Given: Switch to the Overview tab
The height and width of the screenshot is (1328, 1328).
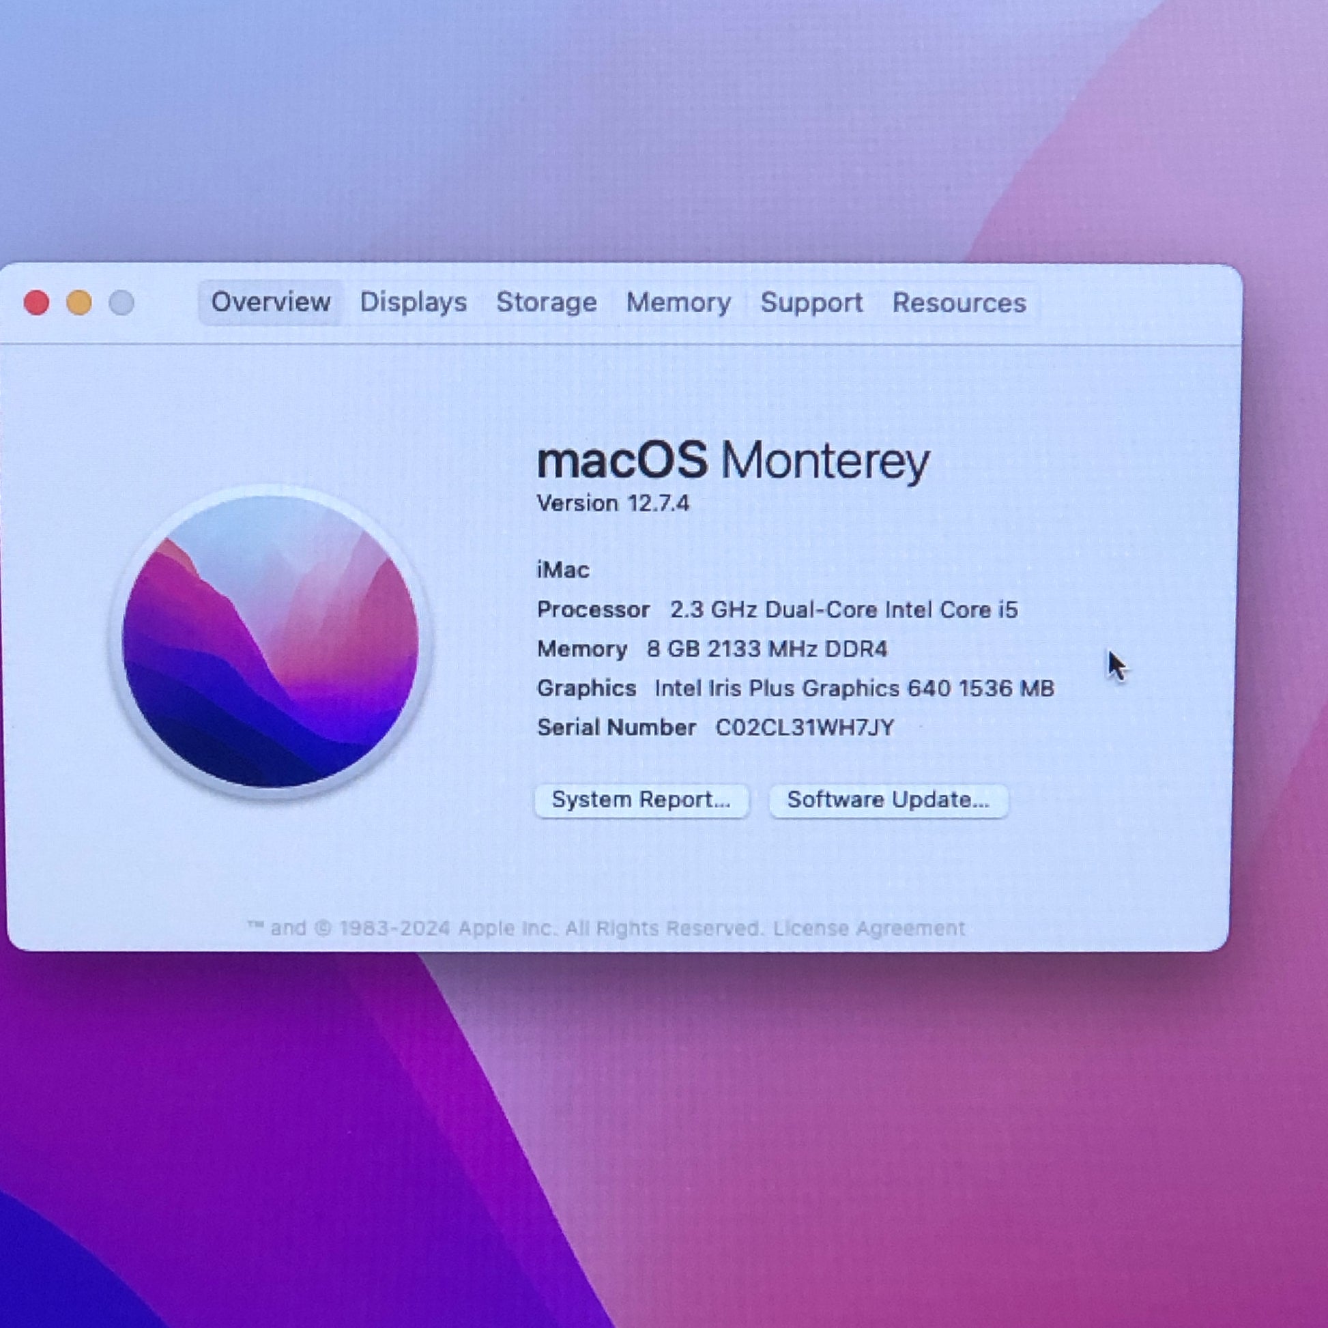Looking at the screenshot, I should pyautogui.click(x=270, y=302).
